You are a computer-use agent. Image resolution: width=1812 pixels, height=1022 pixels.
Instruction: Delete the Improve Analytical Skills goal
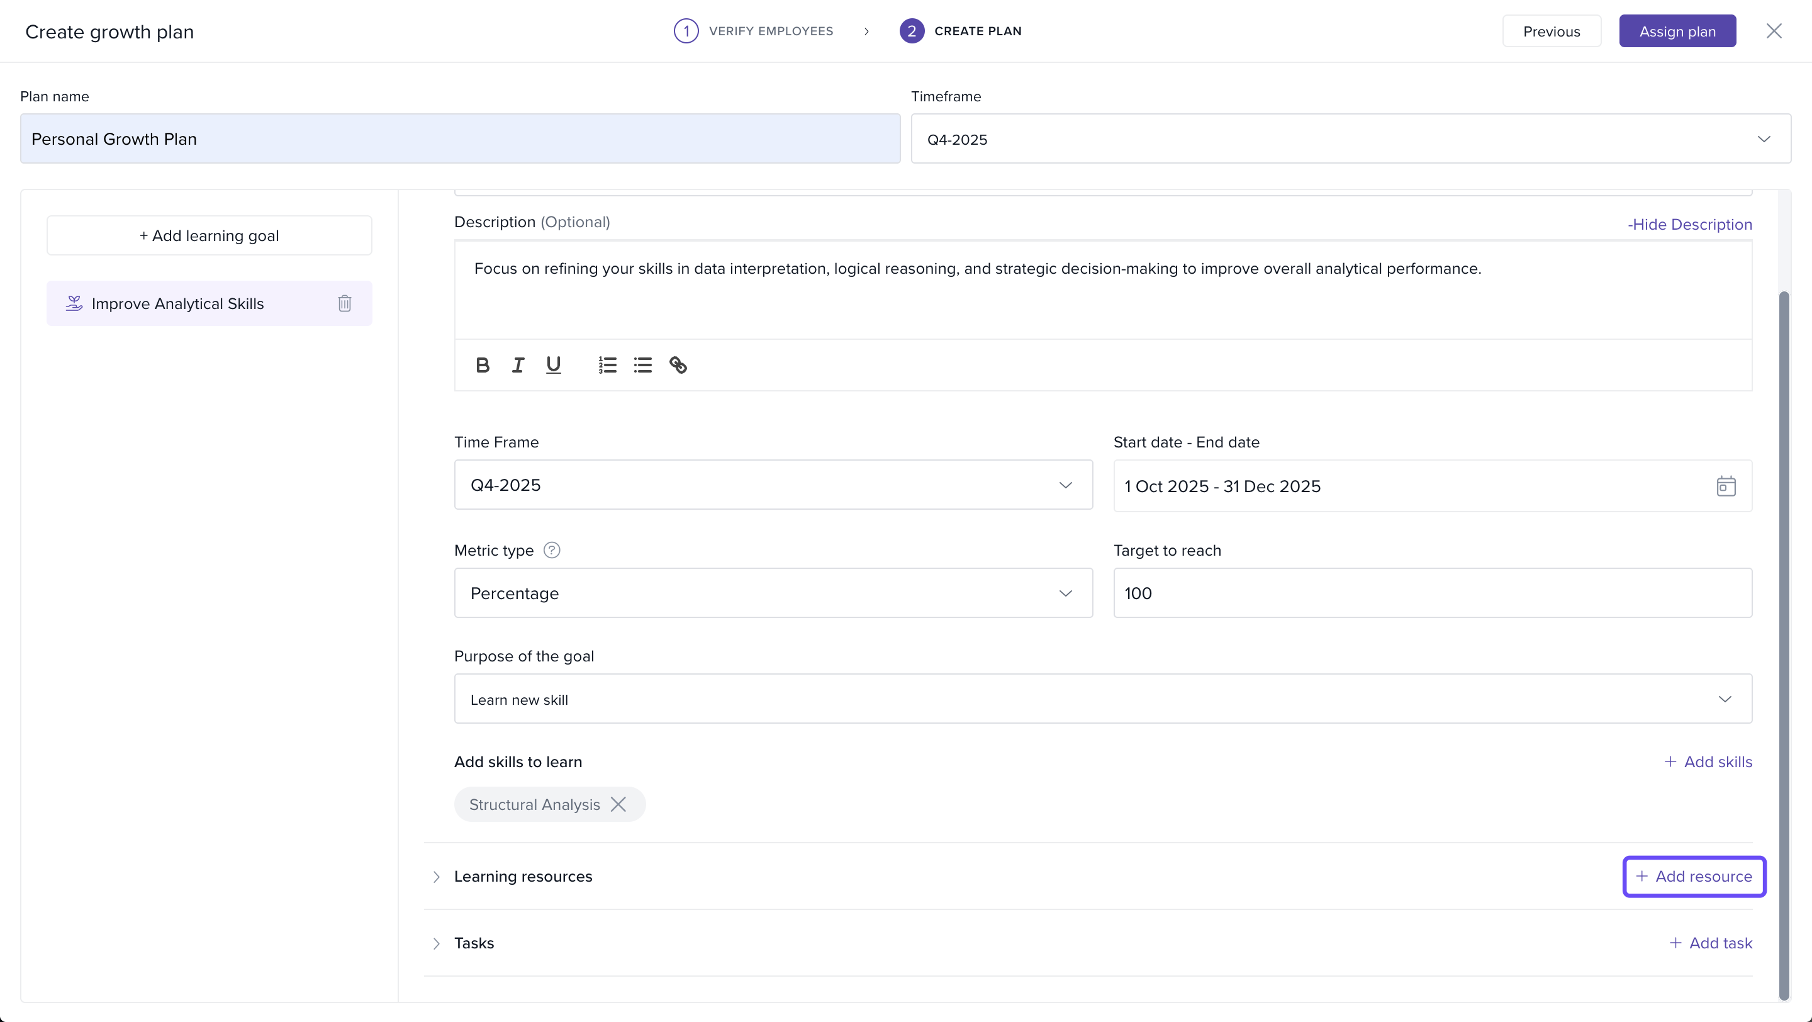point(344,303)
